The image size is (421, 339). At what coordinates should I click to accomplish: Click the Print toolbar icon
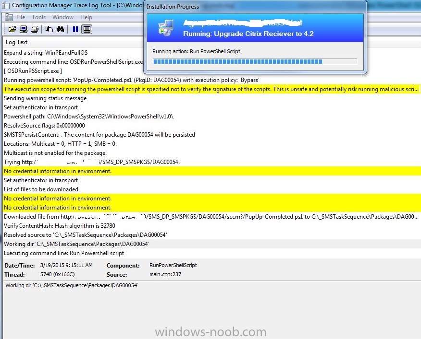35,29
